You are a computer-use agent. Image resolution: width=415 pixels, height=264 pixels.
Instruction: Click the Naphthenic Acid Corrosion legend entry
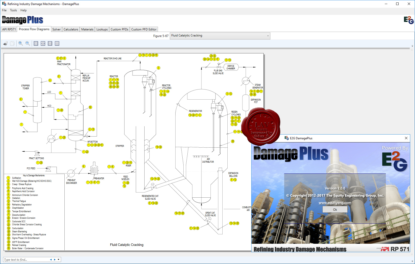point(23,191)
